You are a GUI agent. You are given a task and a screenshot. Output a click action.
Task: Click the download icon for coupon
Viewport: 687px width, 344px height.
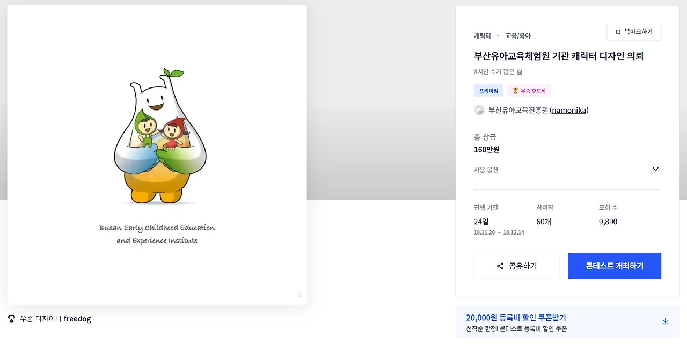(x=666, y=321)
